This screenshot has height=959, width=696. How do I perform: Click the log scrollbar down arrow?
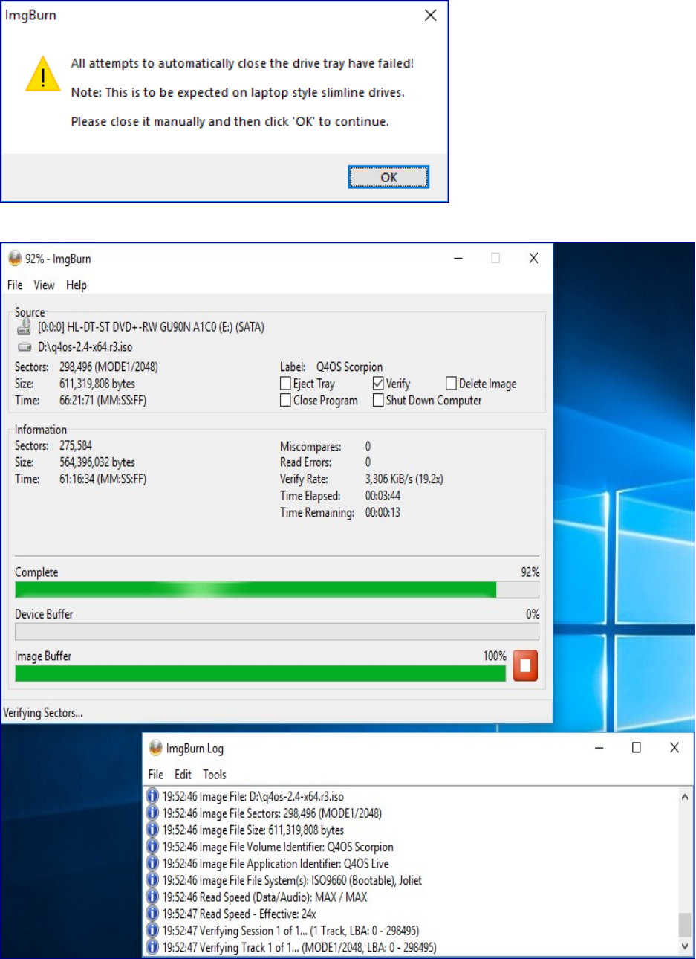click(685, 946)
